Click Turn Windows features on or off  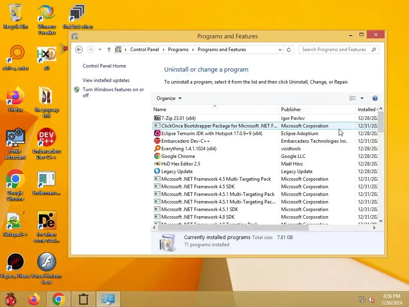113,92
